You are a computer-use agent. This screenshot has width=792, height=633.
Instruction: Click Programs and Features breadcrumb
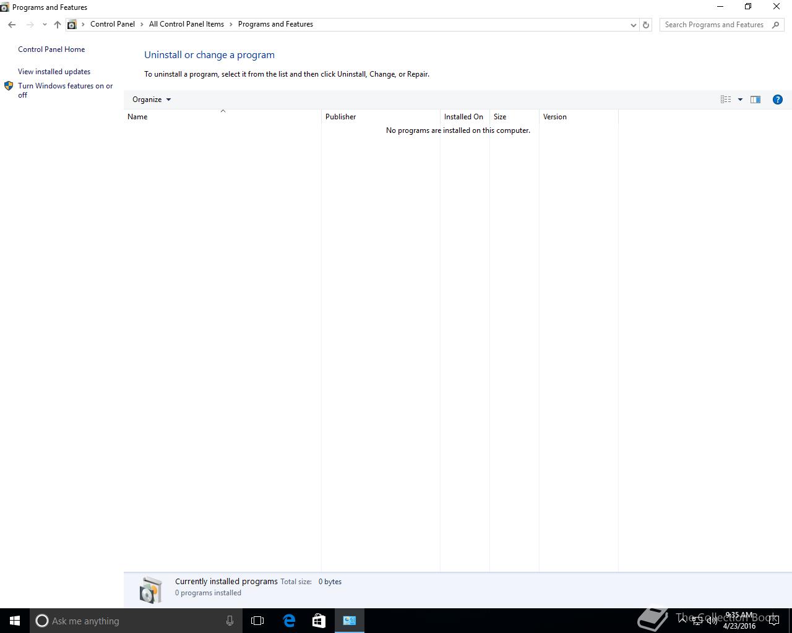coord(275,24)
